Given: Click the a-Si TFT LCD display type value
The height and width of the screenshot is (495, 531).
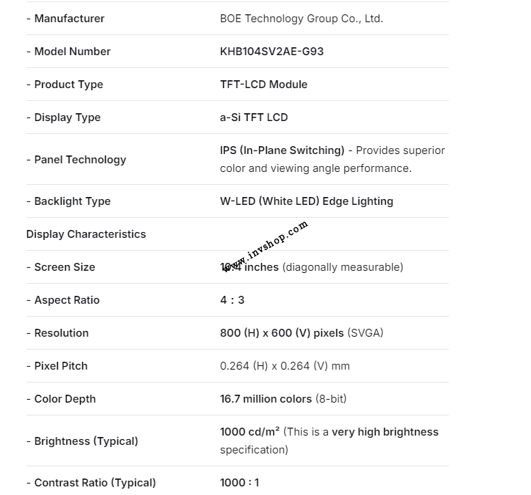Looking at the screenshot, I should pyautogui.click(x=253, y=117).
